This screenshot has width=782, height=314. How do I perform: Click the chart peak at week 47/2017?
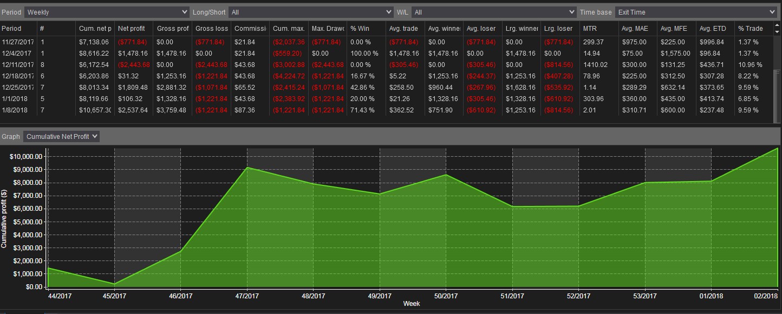(247, 167)
